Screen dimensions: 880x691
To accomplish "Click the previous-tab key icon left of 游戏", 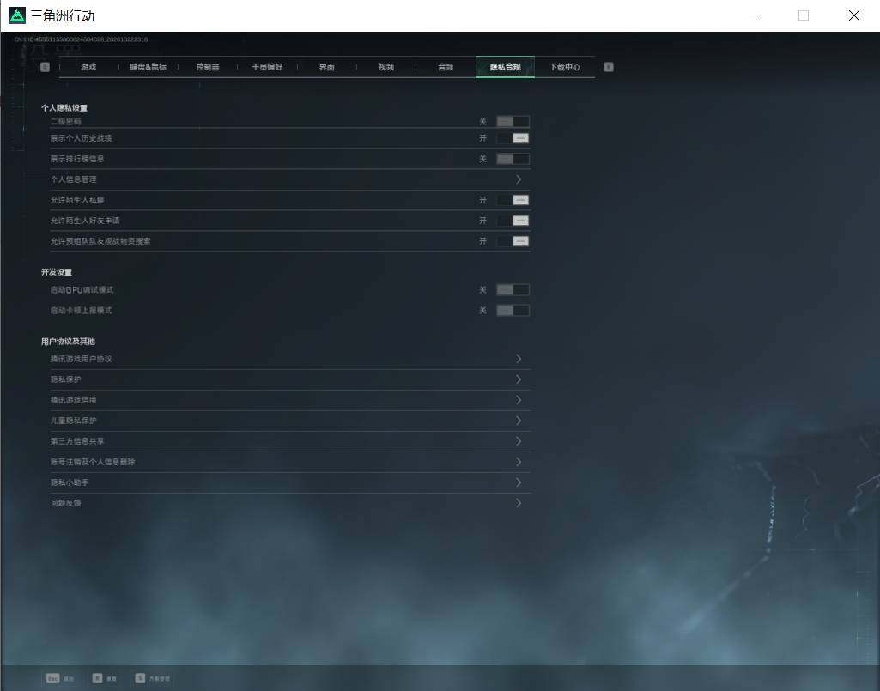I will point(45,67).
